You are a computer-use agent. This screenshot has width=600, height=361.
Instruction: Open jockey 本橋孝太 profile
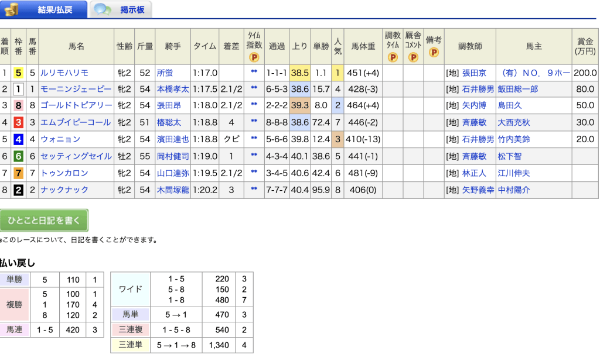173,90
